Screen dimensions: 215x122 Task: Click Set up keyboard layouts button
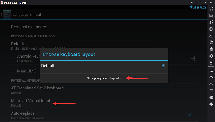[x=104, y=78]
